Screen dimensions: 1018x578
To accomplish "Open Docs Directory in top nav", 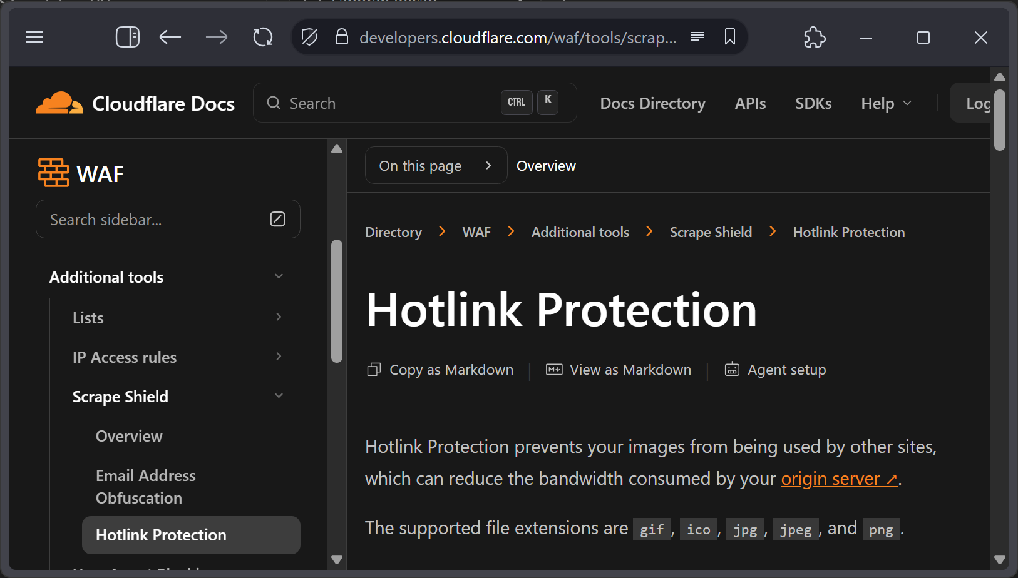I will pyautogui.click(x=652, y=103).
